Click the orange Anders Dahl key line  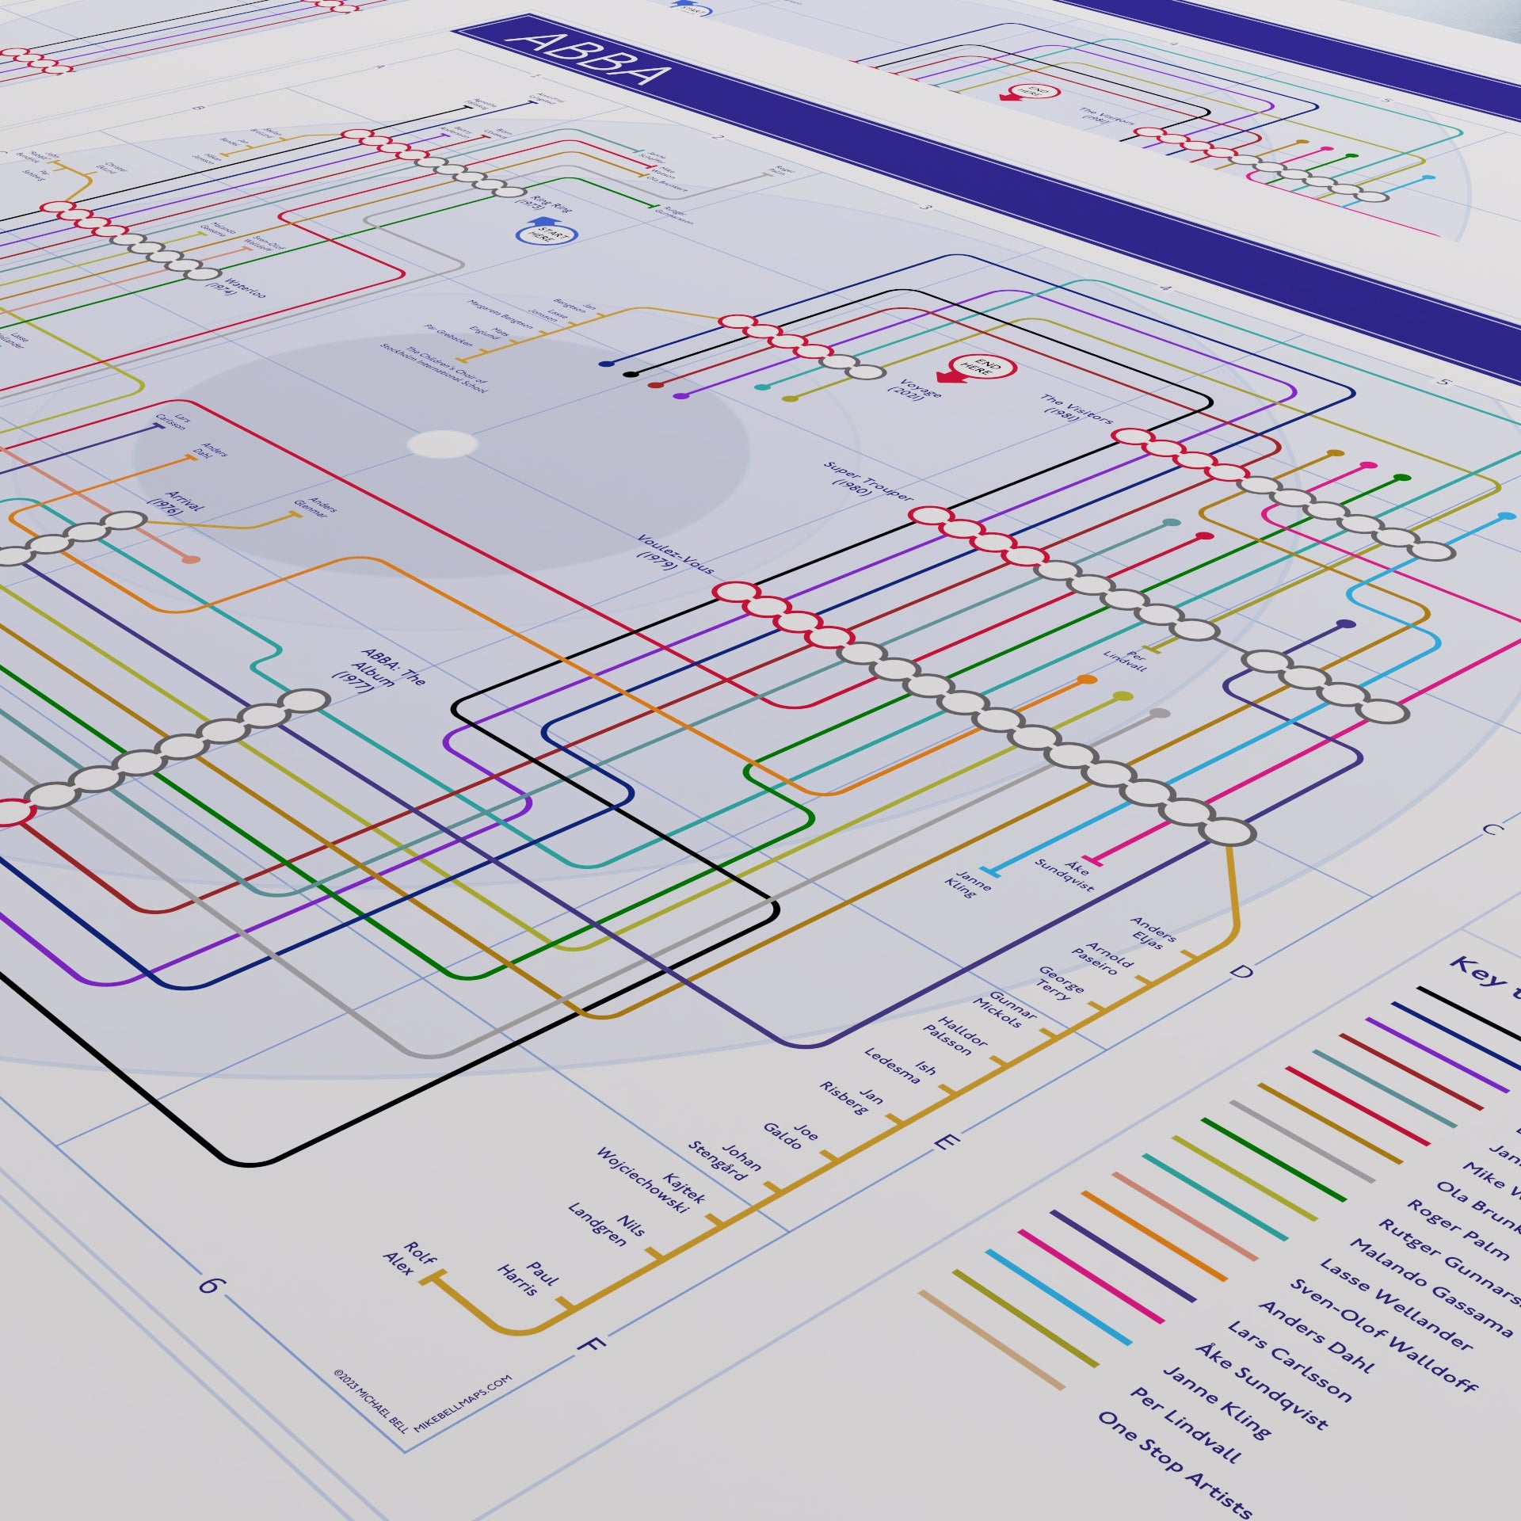1154,1236
